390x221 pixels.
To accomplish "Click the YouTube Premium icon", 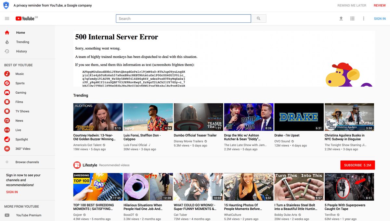I will (x=7, y=215).
